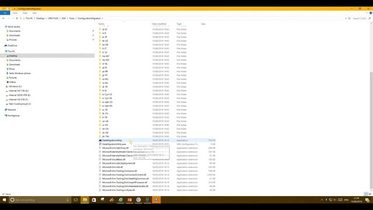Screen dimensions: 373x210
Task: Open the kk-KZ folder
Action: click(105, 41)
